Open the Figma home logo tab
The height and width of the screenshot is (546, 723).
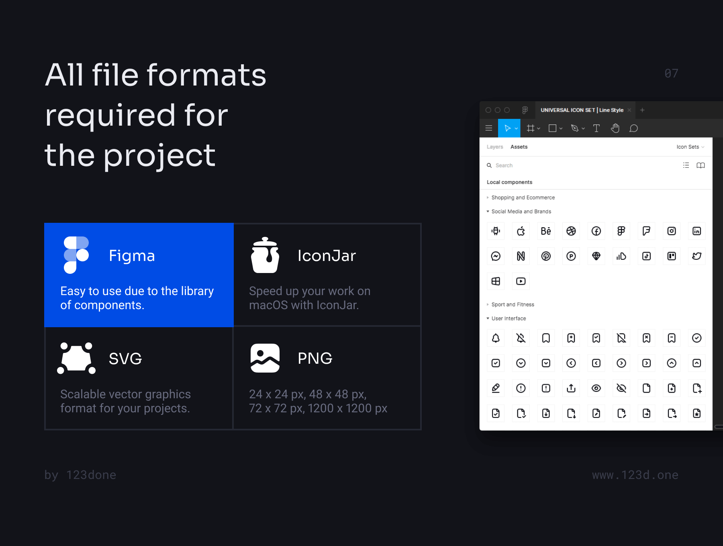525,110
